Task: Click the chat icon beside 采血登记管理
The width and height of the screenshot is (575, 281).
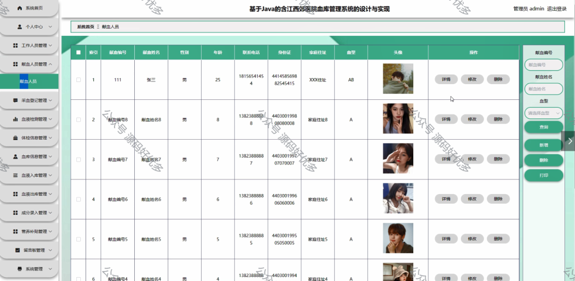Action: point(15,100)
